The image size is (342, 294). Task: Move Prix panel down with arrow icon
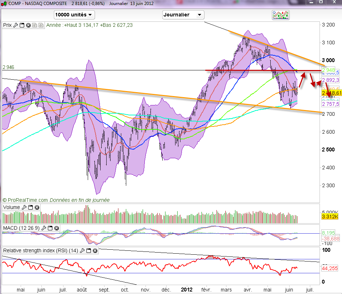click(x=41, y=25)
